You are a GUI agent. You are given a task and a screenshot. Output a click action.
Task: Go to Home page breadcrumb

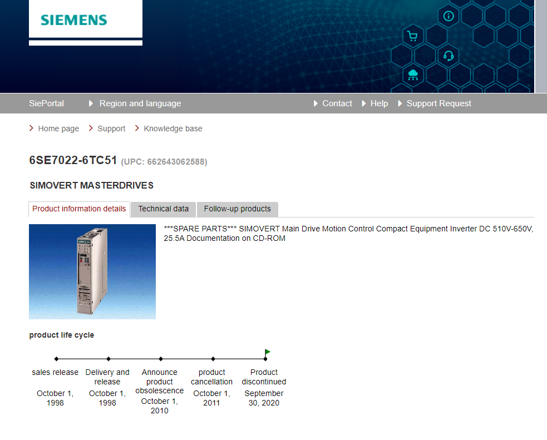58,128
